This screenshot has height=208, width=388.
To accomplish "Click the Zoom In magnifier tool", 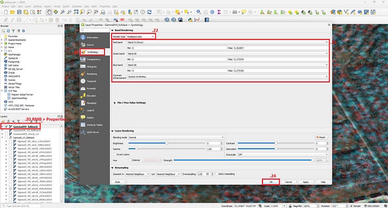I will 63,12.
